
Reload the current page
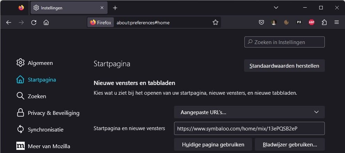(x=34, y=22)
